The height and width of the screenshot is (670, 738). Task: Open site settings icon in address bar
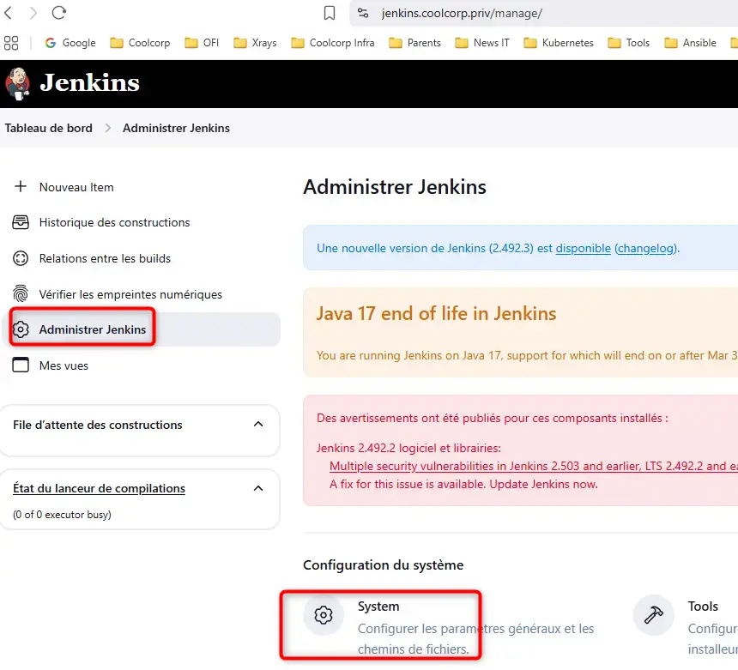[x=363, y=13]
